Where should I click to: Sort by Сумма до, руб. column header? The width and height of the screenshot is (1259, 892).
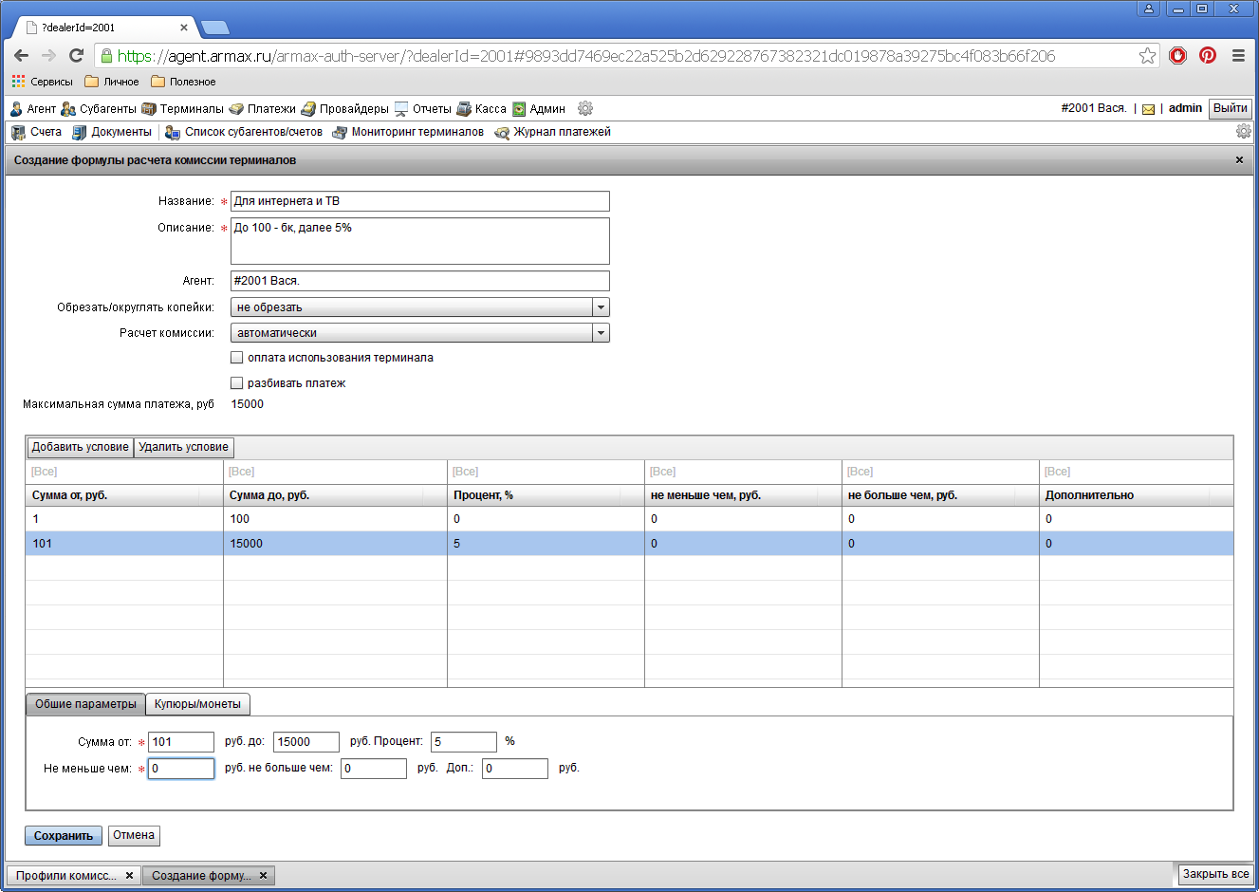[x=335, y=495]
